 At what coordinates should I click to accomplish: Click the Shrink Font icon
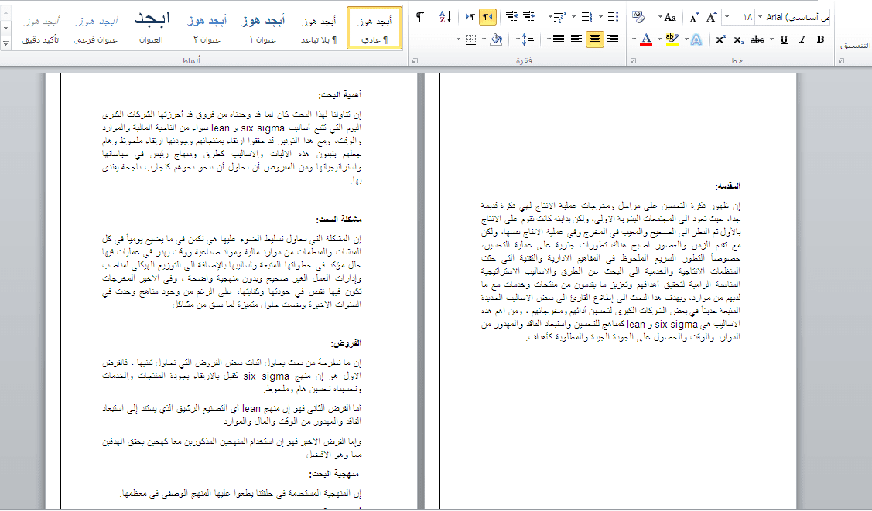[693, 18]
